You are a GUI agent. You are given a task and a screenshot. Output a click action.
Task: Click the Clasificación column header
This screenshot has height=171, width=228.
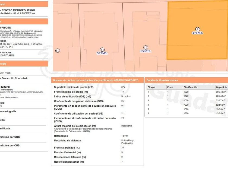tap(190, 87)
